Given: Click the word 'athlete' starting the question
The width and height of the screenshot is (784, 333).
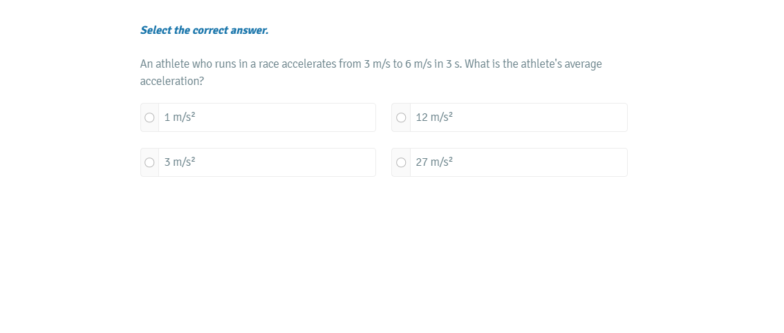Looking at the screenshot, I should (172, 64).
